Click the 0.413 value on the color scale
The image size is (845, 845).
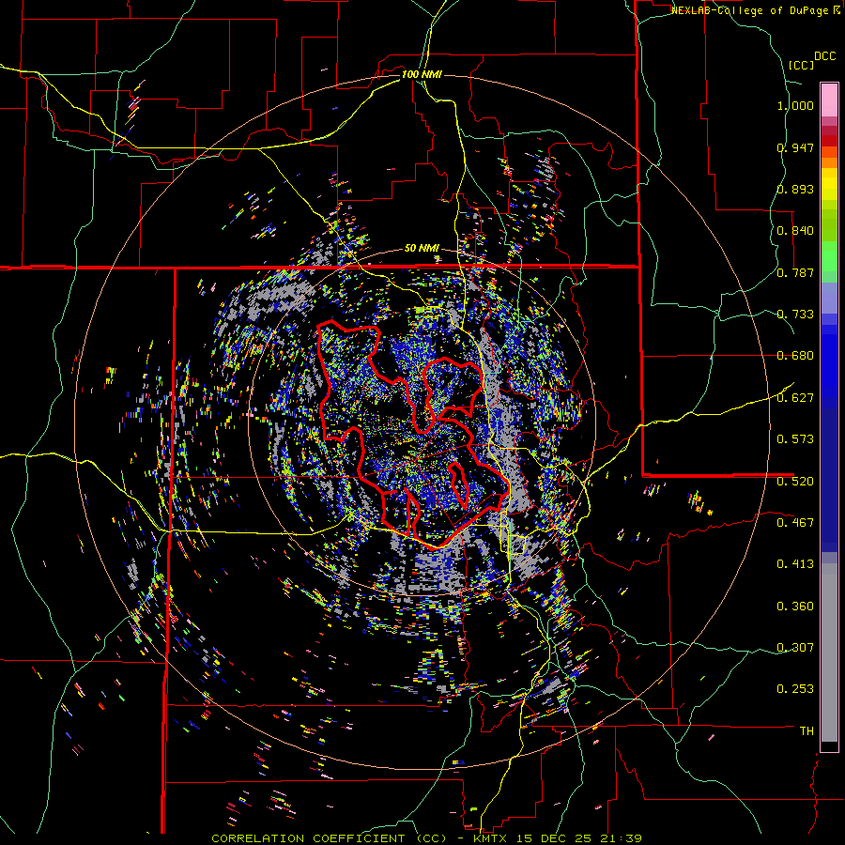(795, 563)
